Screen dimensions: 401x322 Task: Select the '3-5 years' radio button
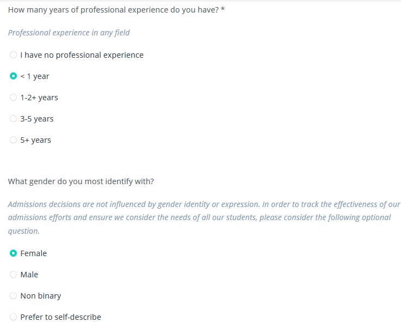(13, 119)
